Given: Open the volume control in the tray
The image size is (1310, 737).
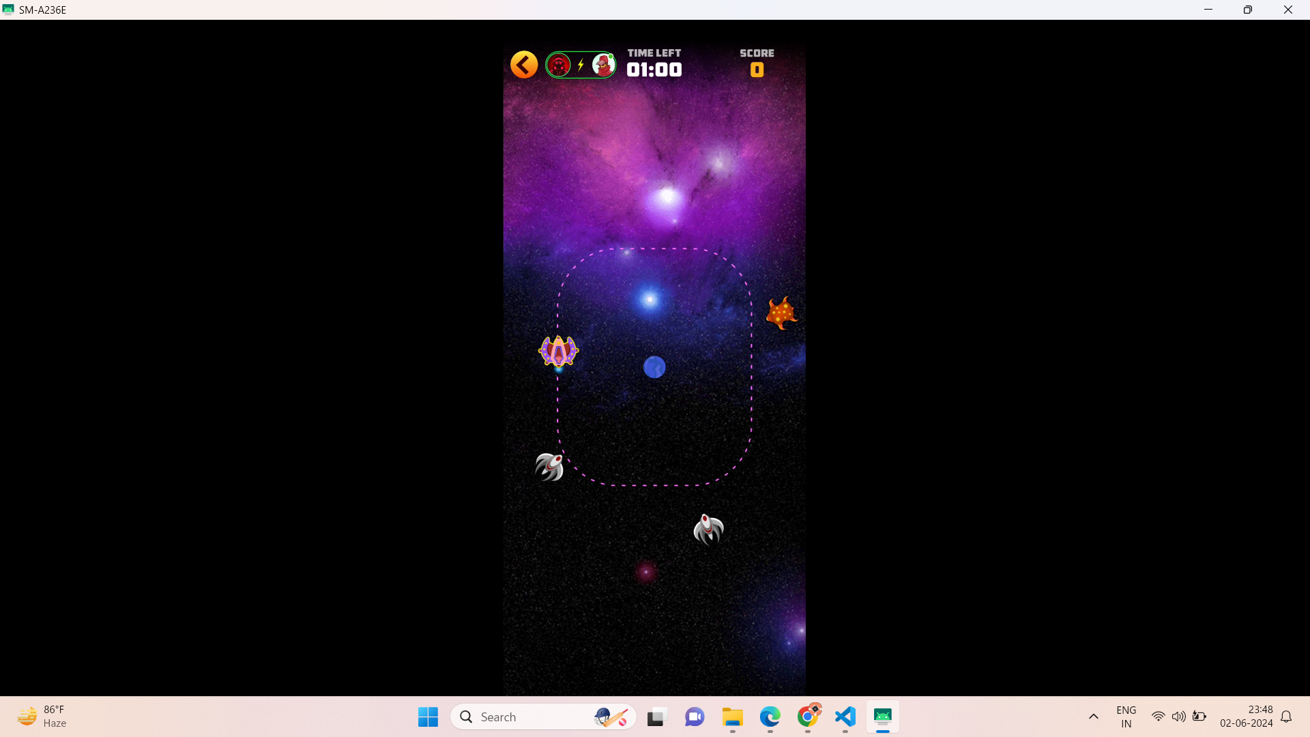Looking at the screenshot, I should coord(1179,717).
